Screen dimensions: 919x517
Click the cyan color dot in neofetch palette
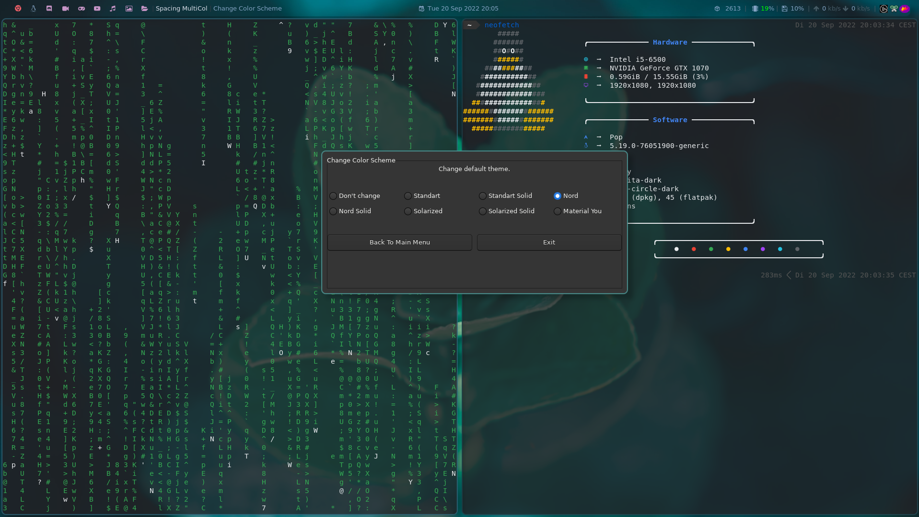pyautogui.click(x=780, y=249)
